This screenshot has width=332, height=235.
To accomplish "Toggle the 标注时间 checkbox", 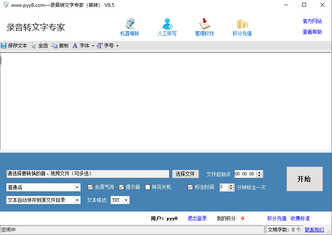I will point(191,187).
